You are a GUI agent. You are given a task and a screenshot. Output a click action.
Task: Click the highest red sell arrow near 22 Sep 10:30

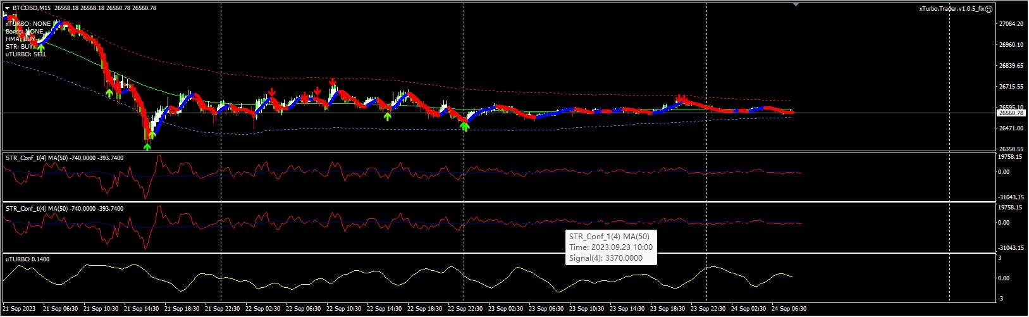[332, 82]
